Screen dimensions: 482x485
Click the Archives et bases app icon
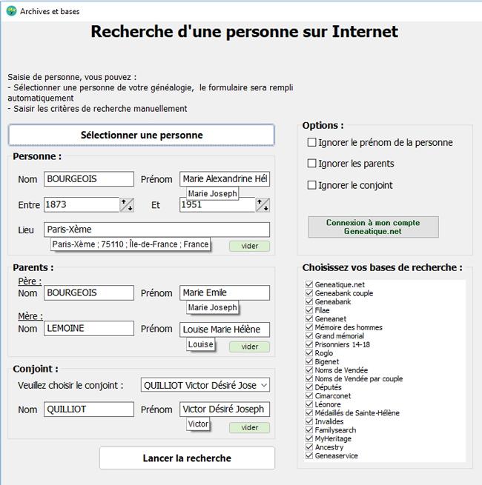coord(11,11)
